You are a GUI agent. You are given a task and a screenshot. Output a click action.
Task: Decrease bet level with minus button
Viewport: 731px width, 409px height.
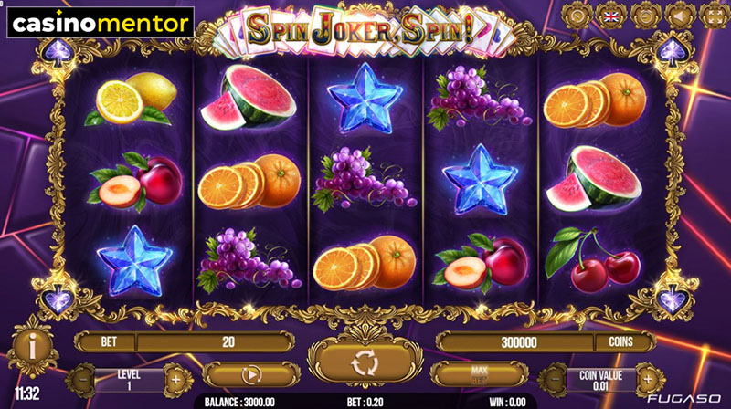click(82, 380)
